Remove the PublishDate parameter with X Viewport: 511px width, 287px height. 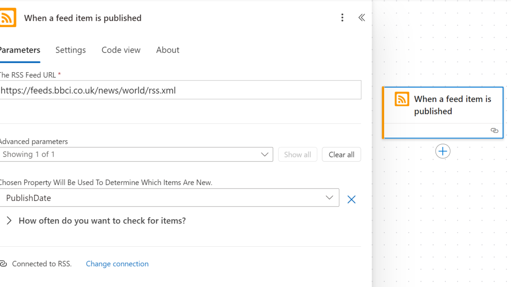(351, 199)
